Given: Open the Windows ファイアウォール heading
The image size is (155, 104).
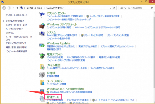Looking at the screenshot, I should pos(62,24).
